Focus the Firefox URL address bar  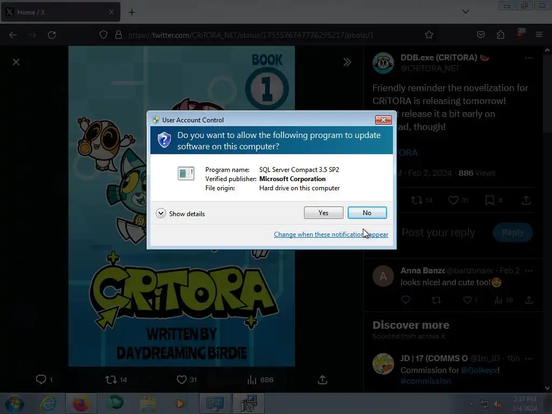(x=251, y=35)
